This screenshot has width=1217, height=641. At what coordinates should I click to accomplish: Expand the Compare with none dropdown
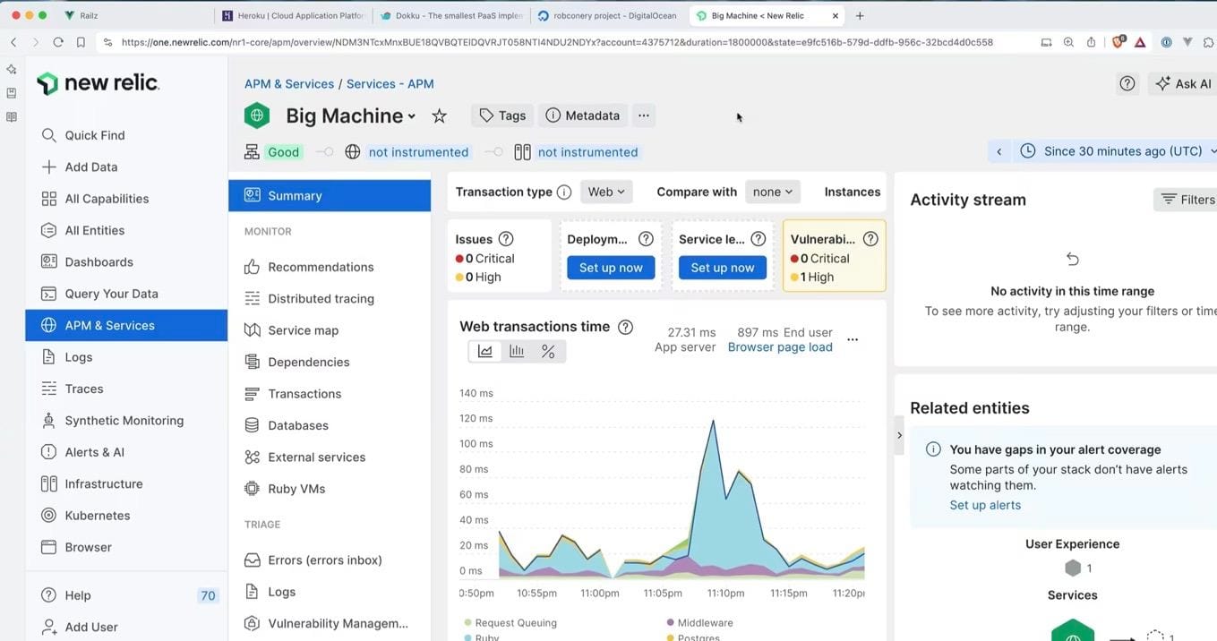pyautogui.click(x=772, y=192)
